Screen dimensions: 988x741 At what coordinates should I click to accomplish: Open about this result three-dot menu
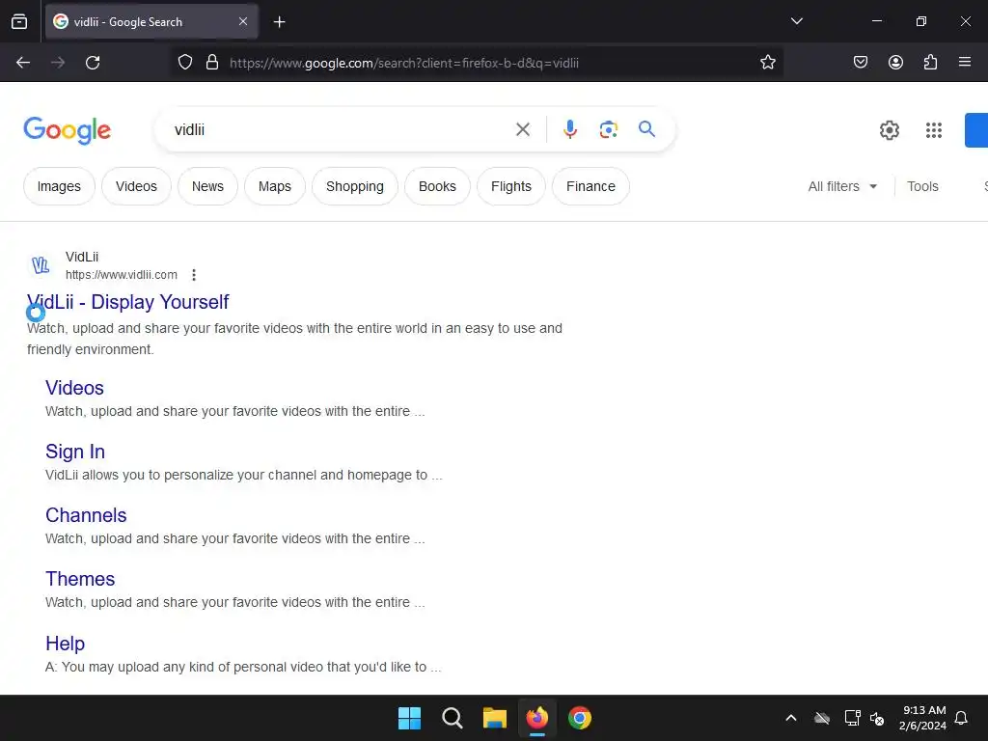pyautogui.click(x=194, y=275)
